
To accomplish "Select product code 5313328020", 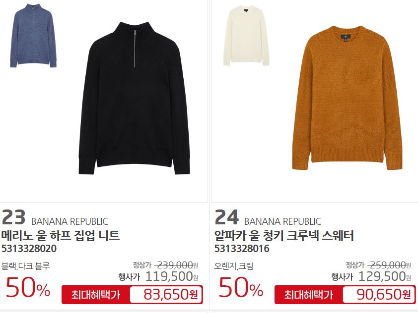I will (x=29, y=249).
